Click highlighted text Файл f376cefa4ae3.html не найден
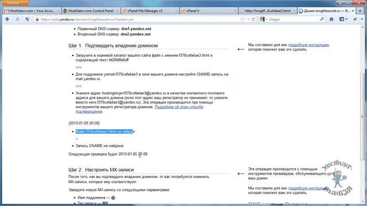 [x=105, y=132]
